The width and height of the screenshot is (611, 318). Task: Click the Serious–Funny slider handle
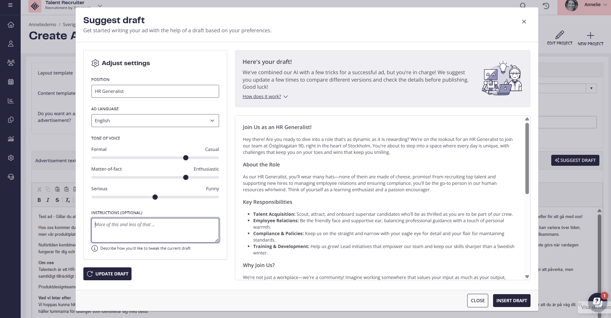click(155, 197)
